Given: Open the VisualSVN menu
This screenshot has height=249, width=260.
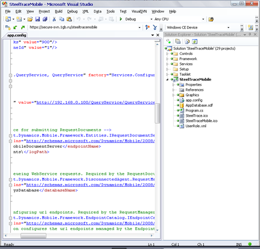Looking at the screenshot, I should 139,11.
